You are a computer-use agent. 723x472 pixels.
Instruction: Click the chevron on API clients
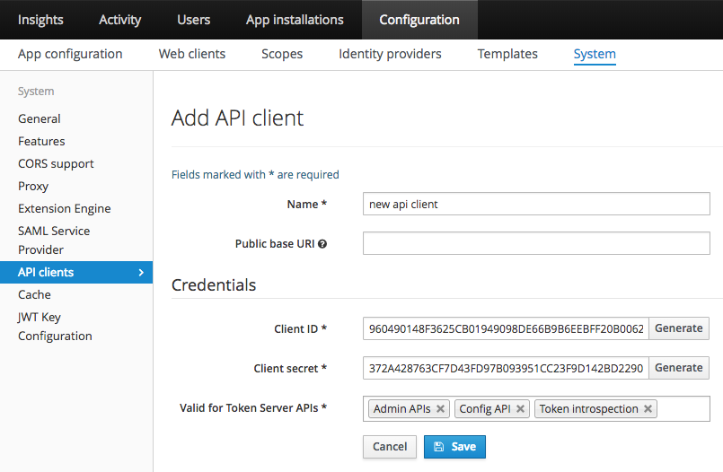(141, 273)
